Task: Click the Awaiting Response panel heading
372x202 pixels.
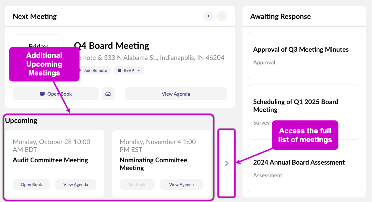Action: [280, 16]
